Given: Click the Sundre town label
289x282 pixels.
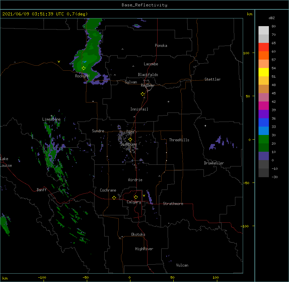Looking at the screenshot, I should coord(98,131).
